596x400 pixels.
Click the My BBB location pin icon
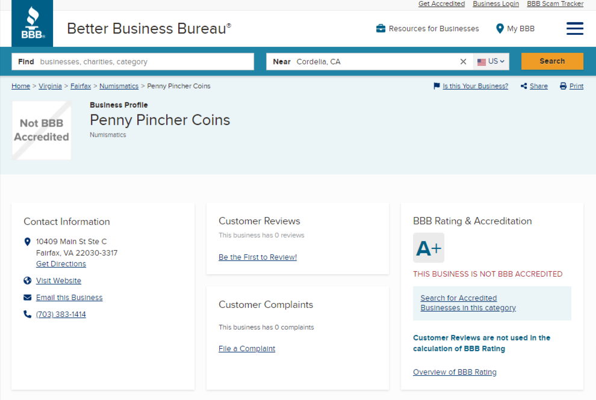point(500,28)
